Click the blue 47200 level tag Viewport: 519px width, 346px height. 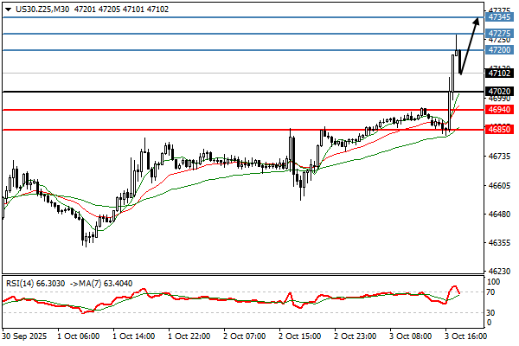click(499, 50)
